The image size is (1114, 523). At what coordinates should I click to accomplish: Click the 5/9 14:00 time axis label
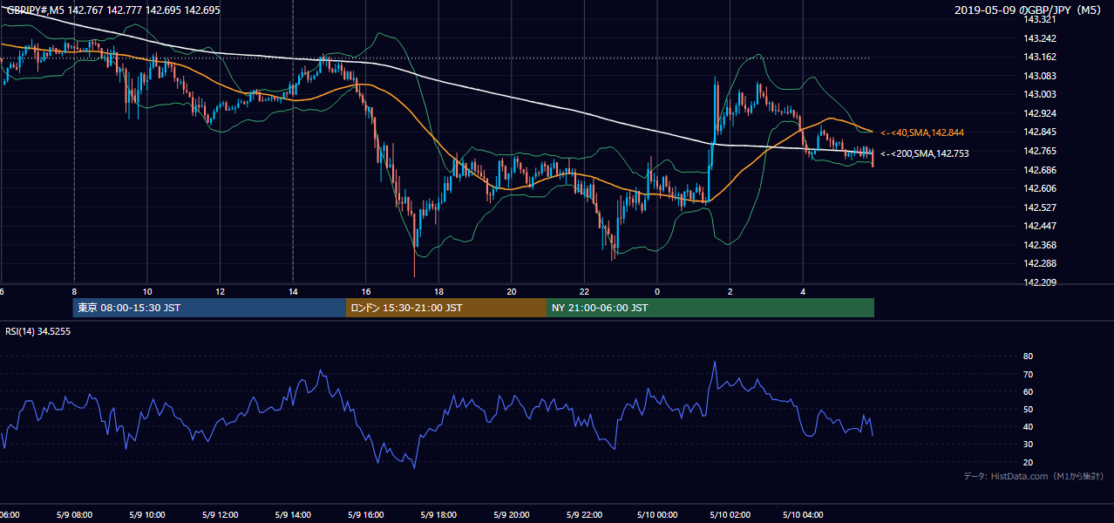(293, 515)
